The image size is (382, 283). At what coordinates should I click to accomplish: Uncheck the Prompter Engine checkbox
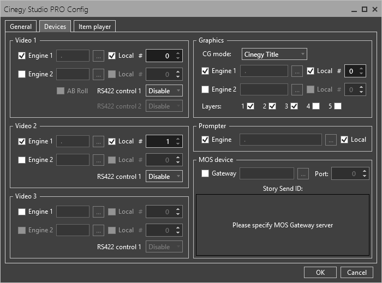point(205,140)
